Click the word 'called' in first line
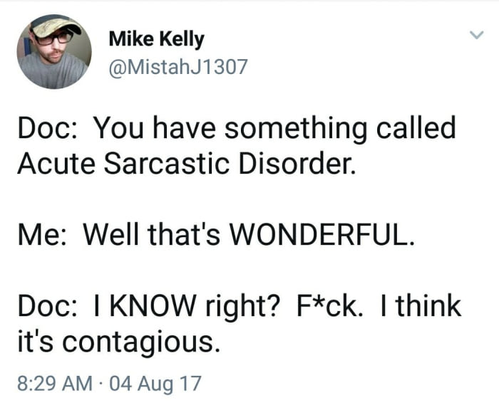Viewport: 499px width, 410px height. [x=416, y=127]
